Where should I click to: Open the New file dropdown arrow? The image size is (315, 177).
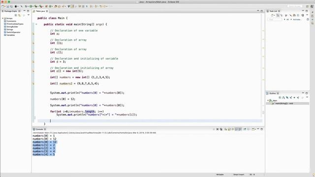[x=5, y=6]
